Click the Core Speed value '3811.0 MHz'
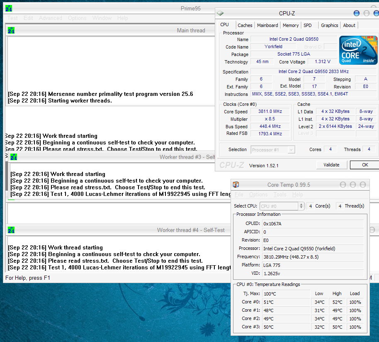This screenshot has height=342, width=379. point(270,112)
